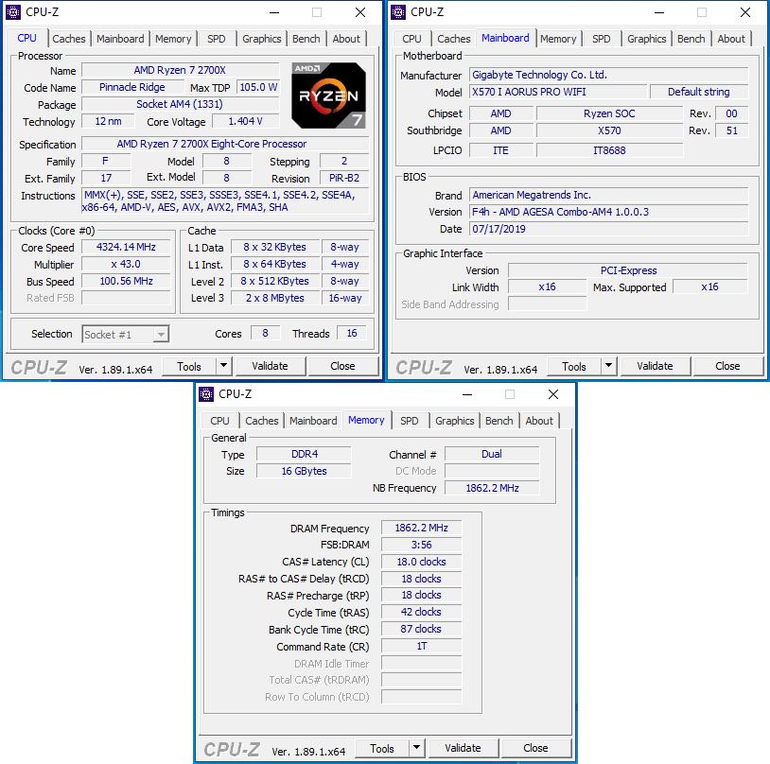Open Memory tab in Mainboard window

[x=558, y=39]
